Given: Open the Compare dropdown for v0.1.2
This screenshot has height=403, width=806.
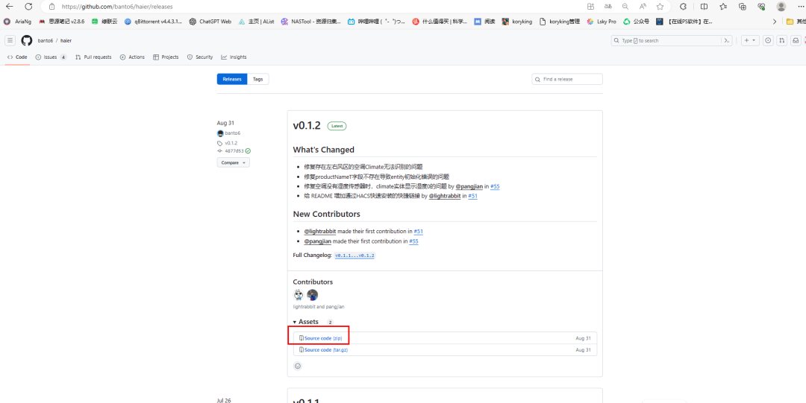Looking at the screenshot, I should (234, 162).
